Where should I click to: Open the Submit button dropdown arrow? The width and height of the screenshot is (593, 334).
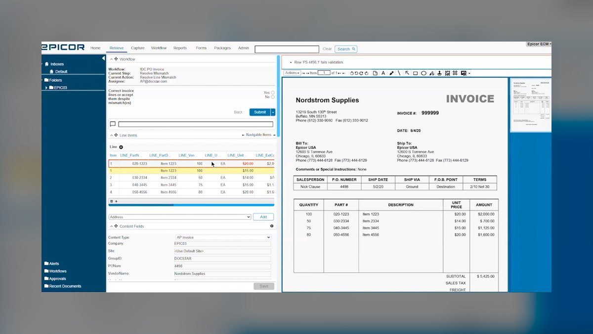[273, 112]
